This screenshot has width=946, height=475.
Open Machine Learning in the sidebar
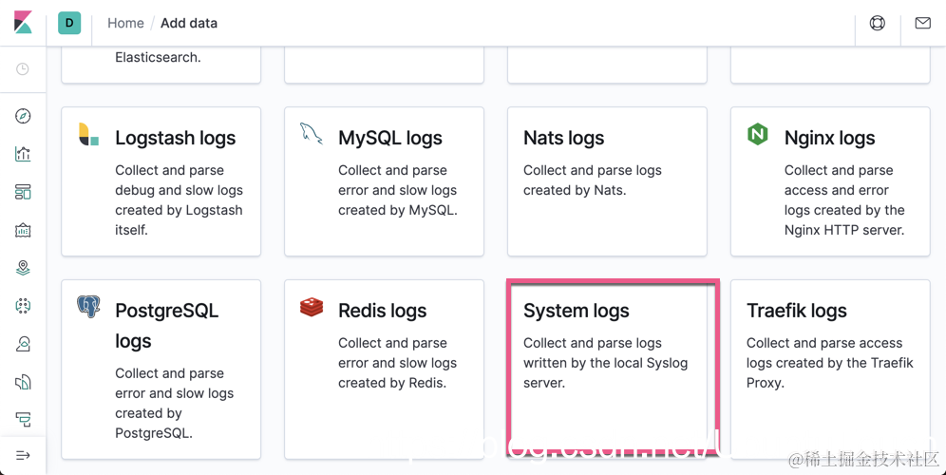(23, 306)
